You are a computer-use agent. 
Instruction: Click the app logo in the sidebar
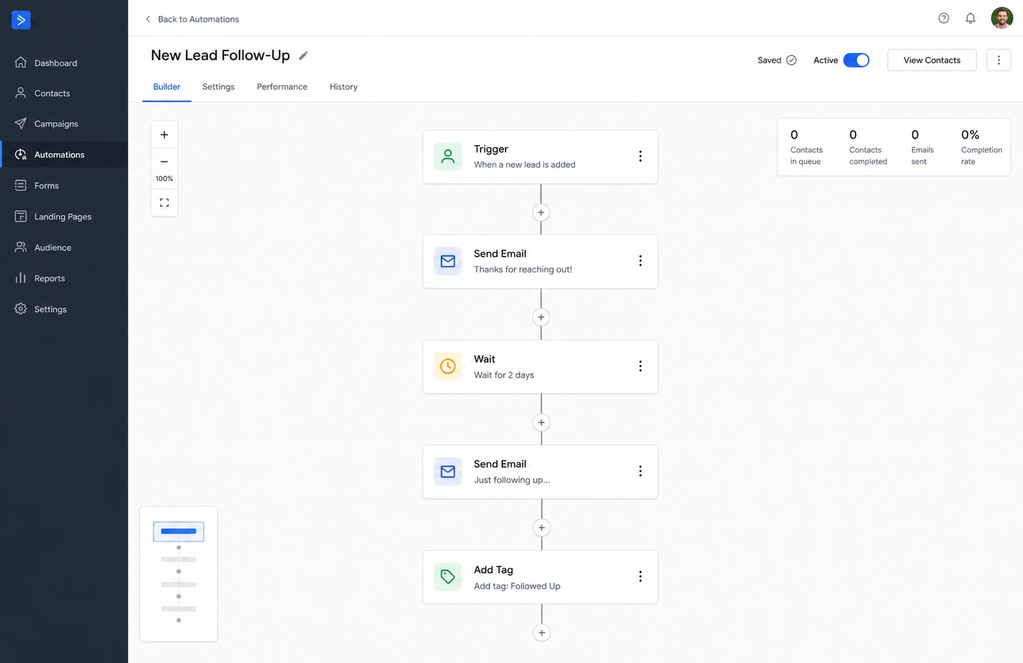pos(21,20)
